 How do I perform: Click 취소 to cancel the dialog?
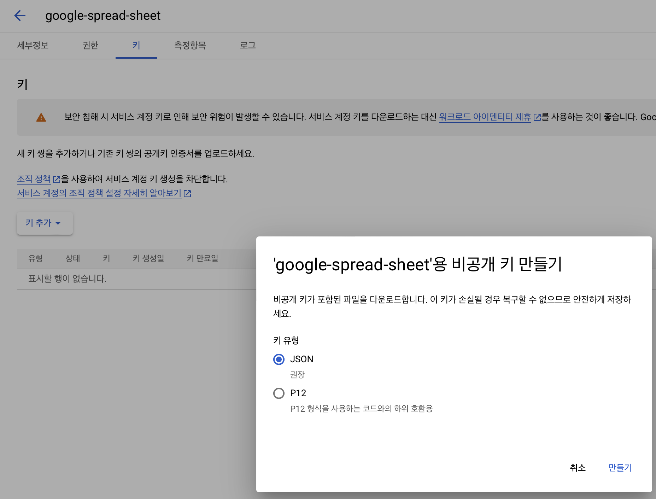[578, 468]
